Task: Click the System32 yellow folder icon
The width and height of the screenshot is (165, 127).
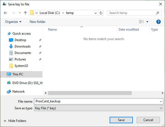Action: point(11,66)
